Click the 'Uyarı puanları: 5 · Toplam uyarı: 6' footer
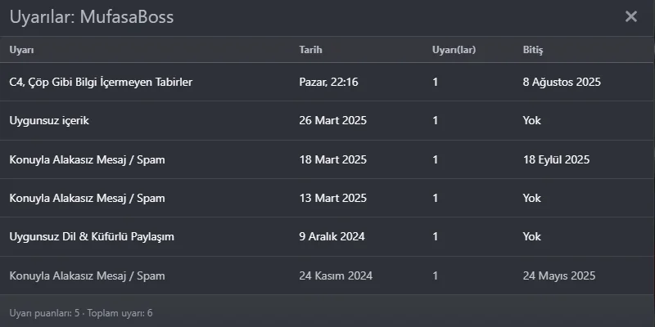Image resolution: width=655 pixels, height=327 pixels. click(81, 313)
